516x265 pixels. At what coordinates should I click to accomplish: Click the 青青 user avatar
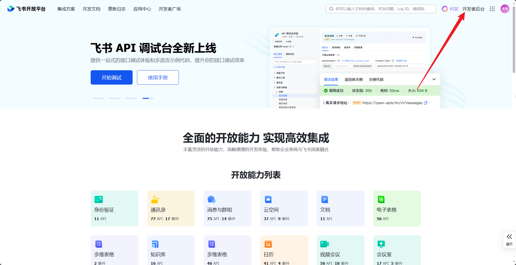click(505, 9)
